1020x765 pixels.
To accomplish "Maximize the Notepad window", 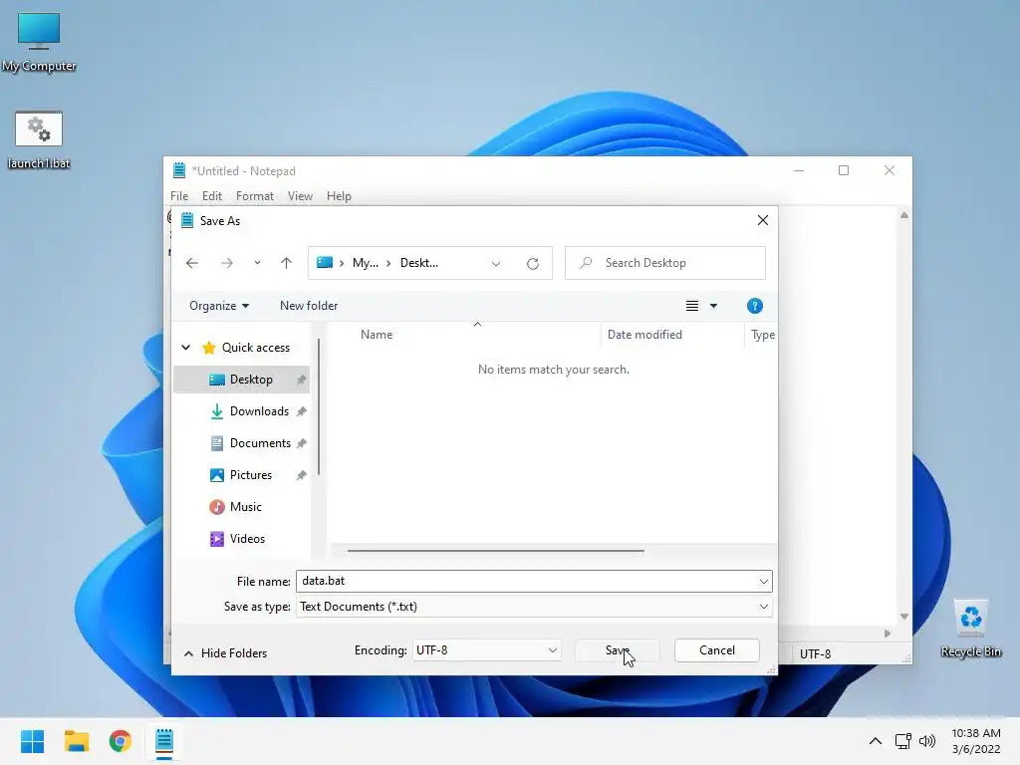I will 844,170.
